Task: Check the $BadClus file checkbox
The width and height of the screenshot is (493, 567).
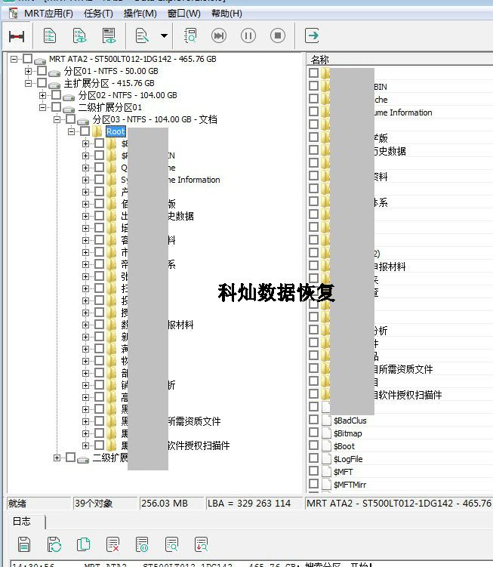Action: click(313, 420)
